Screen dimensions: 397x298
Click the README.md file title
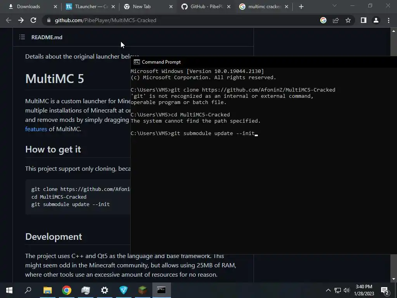pyautogui.click(x=47, y=37)
